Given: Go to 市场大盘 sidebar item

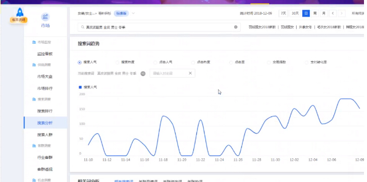Looking at the screenshot, I should (45, 77).
